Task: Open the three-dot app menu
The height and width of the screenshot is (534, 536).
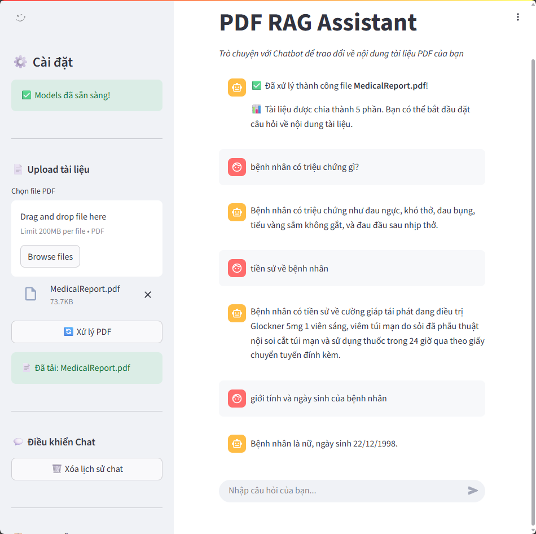Action: click(x=518, y=17)
